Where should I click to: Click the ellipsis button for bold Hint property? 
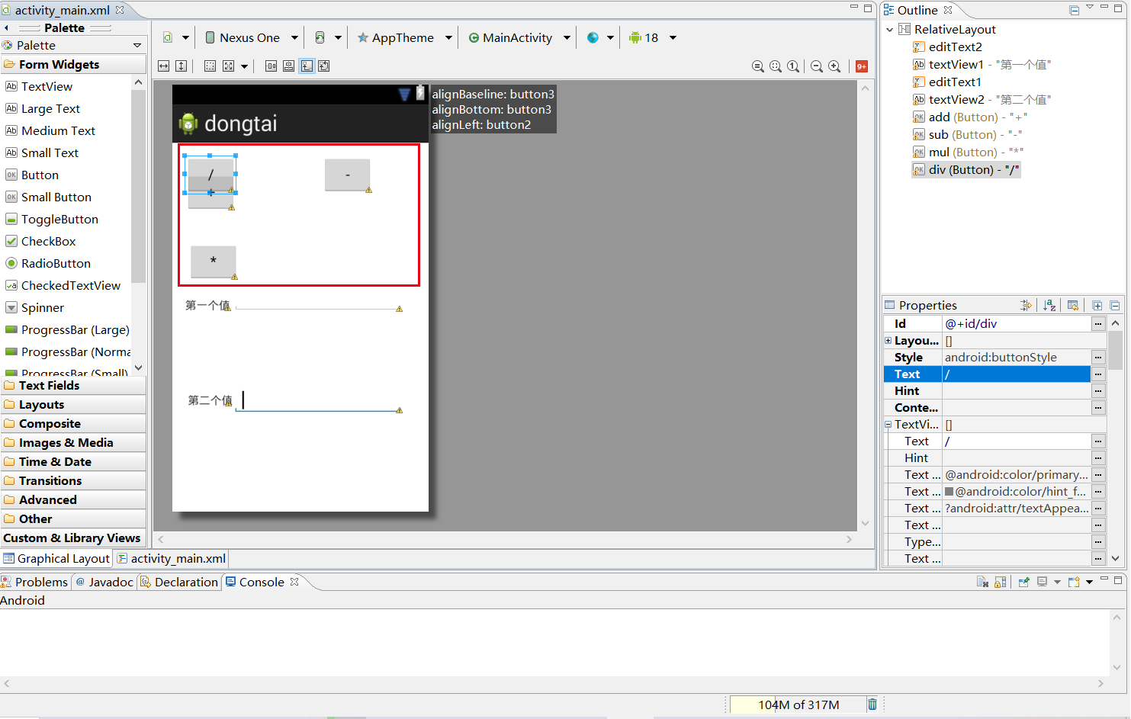[1098, 391]
